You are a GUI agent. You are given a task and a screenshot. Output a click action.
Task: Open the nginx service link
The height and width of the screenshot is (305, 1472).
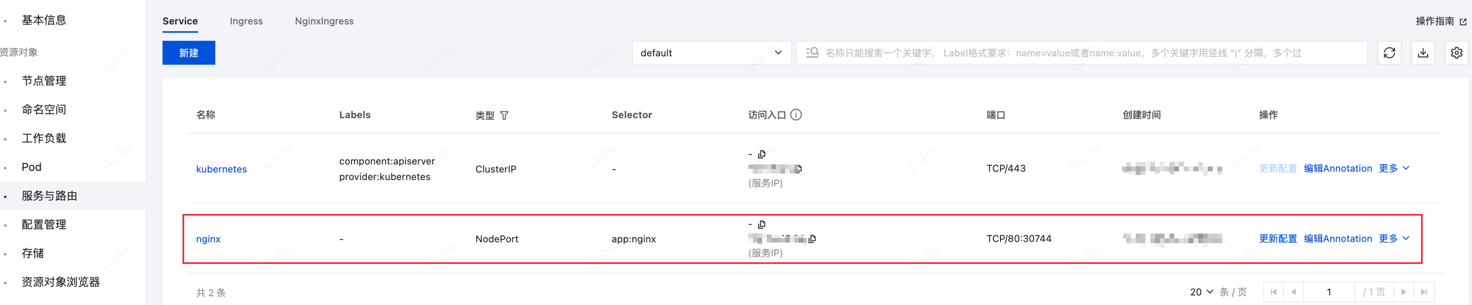208,239
